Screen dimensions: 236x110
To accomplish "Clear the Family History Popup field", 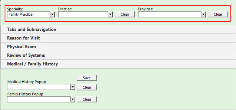I will click(87, 99).
